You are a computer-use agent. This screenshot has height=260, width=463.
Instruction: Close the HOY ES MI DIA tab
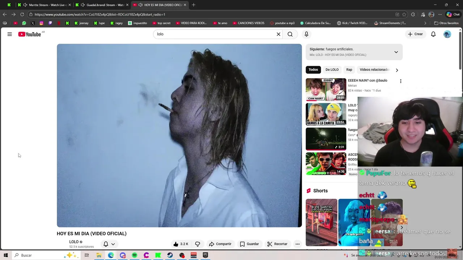185,5
